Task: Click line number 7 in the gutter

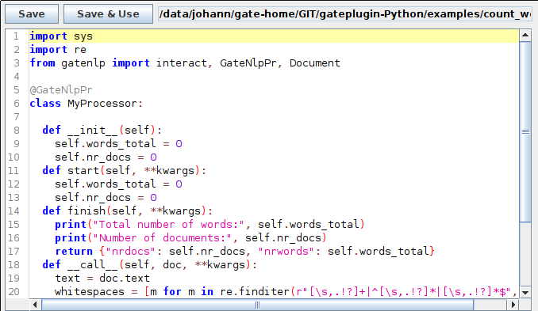Action: tap(17, 116)
